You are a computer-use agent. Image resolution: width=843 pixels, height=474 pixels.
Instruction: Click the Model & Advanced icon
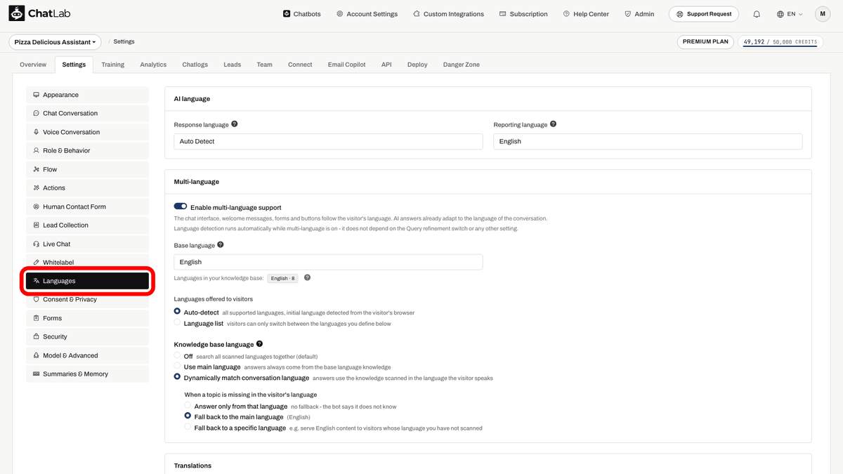[36, 355]
